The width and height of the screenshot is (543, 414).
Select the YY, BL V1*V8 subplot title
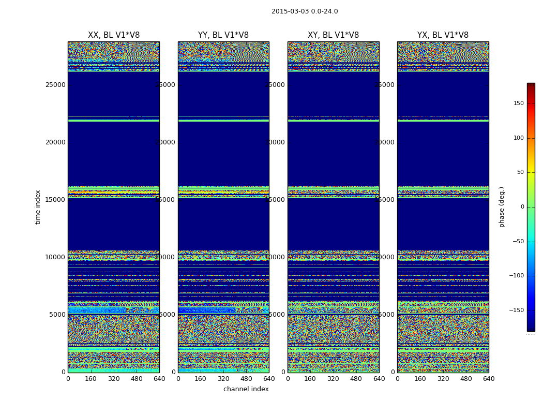coord(223,35)
